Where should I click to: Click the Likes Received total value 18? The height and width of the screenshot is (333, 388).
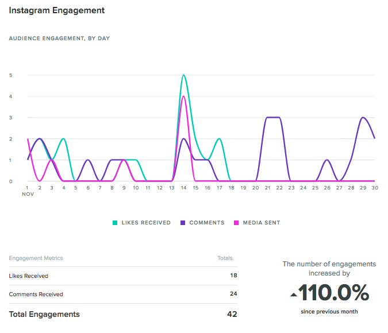pyautogui.click(x=233, y=276)
